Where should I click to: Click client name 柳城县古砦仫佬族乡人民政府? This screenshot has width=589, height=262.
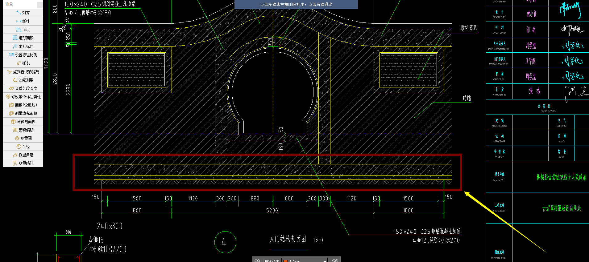coord(562,177)
